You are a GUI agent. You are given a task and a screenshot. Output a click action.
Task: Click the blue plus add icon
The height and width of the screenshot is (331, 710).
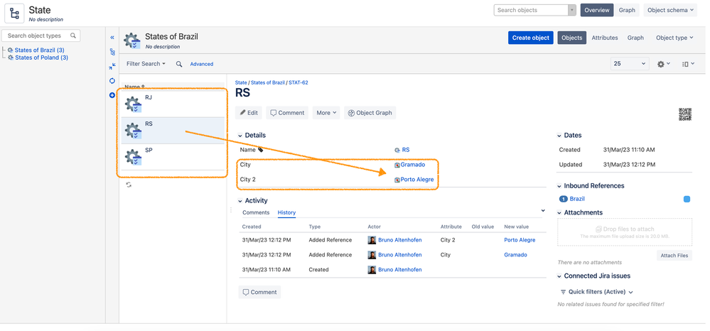coord(112,95)
